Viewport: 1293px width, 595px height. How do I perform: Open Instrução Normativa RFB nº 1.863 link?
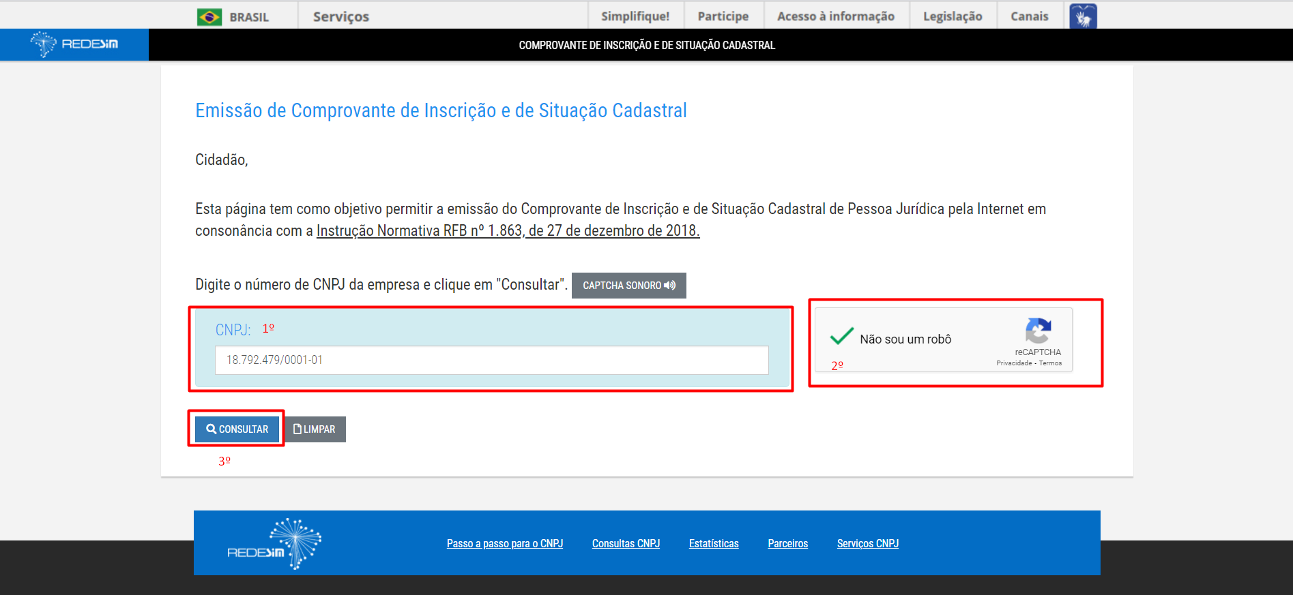point(508,231)
